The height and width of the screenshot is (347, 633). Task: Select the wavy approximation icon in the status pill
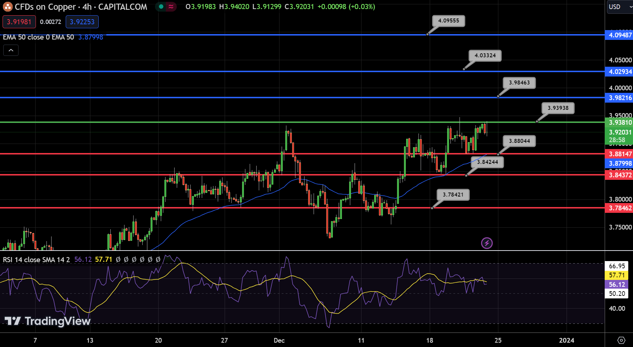point(171,7)
